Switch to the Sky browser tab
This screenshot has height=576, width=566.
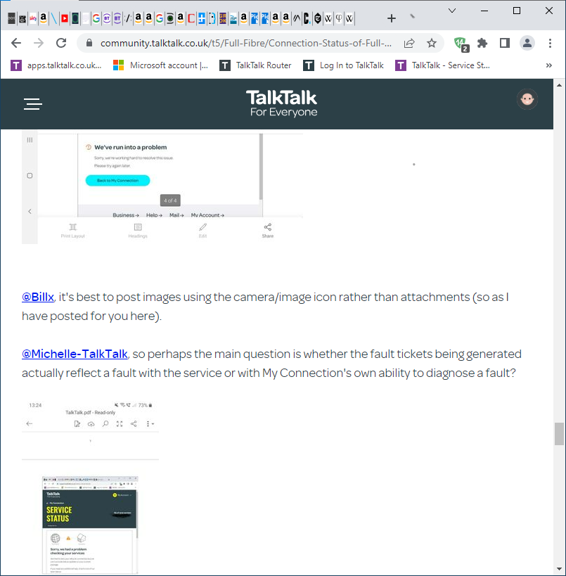coord(33,18)
